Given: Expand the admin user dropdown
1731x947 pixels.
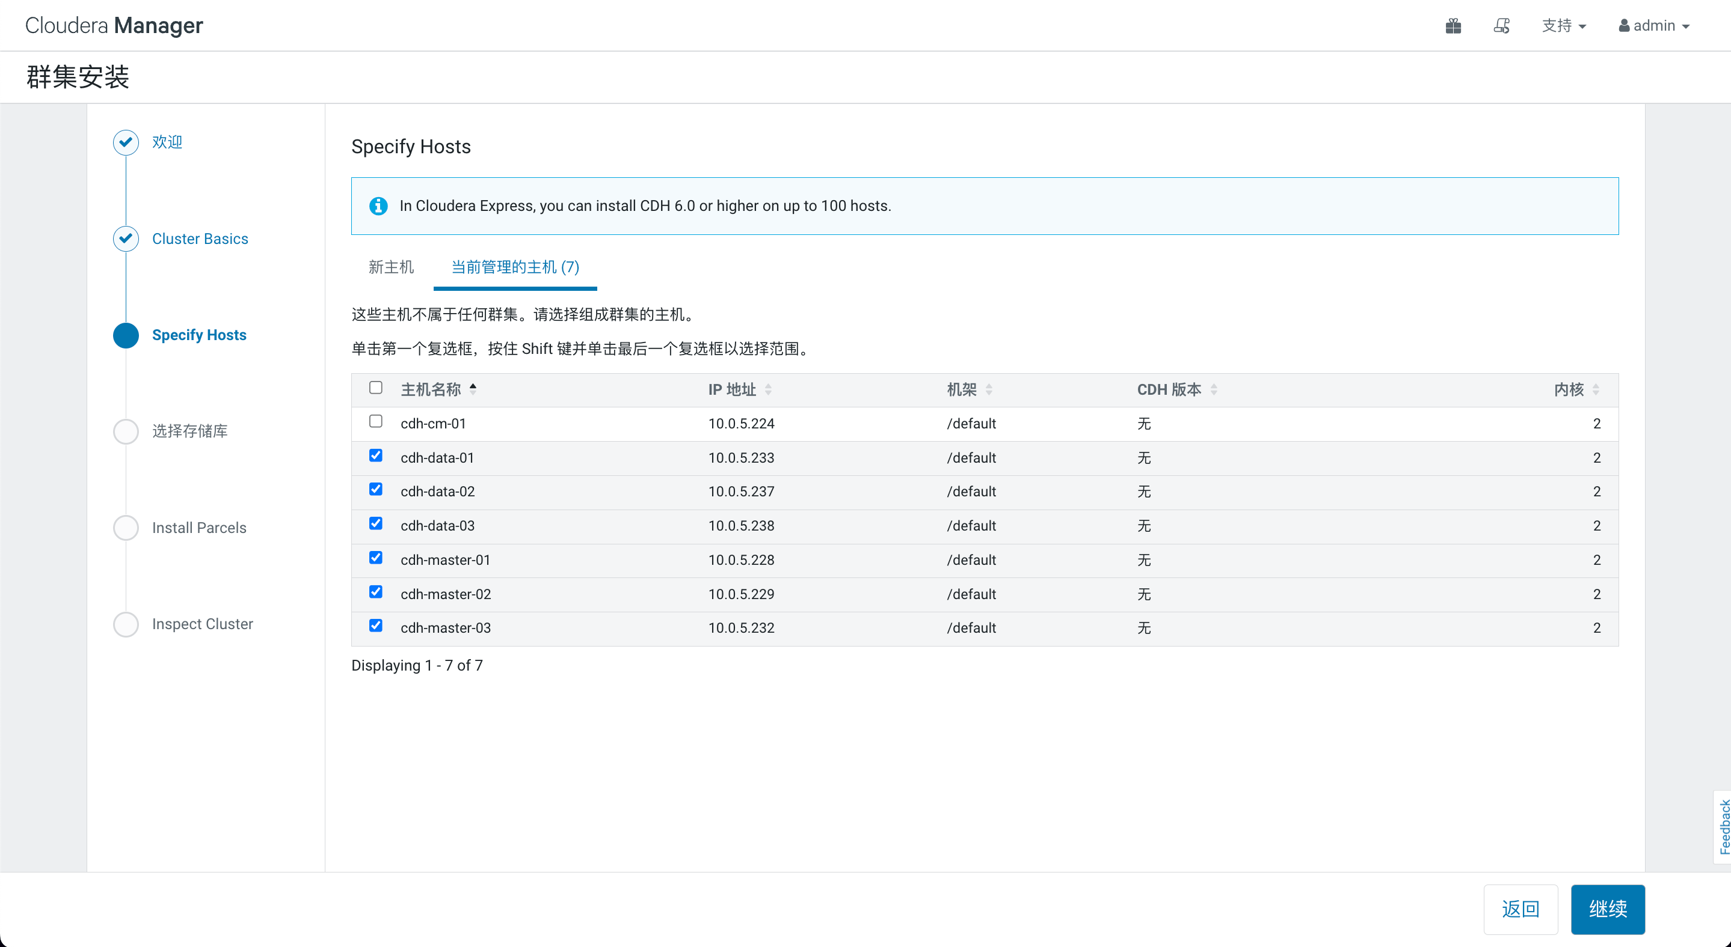Looking at the screenshot, I should pyautogui.click(x=1654, y=25).
